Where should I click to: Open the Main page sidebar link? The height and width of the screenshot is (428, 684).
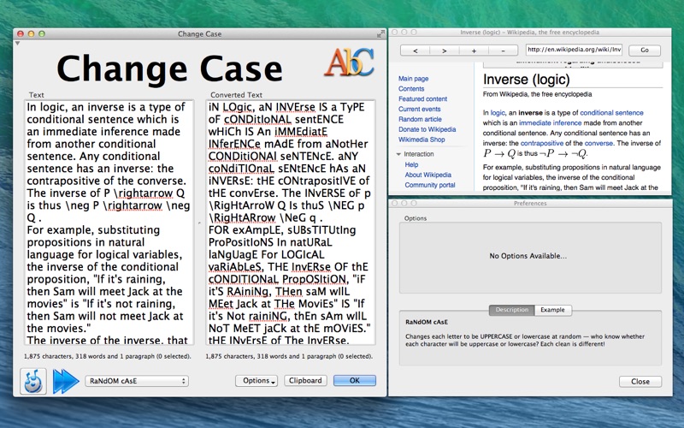click(x=413, y=79)
